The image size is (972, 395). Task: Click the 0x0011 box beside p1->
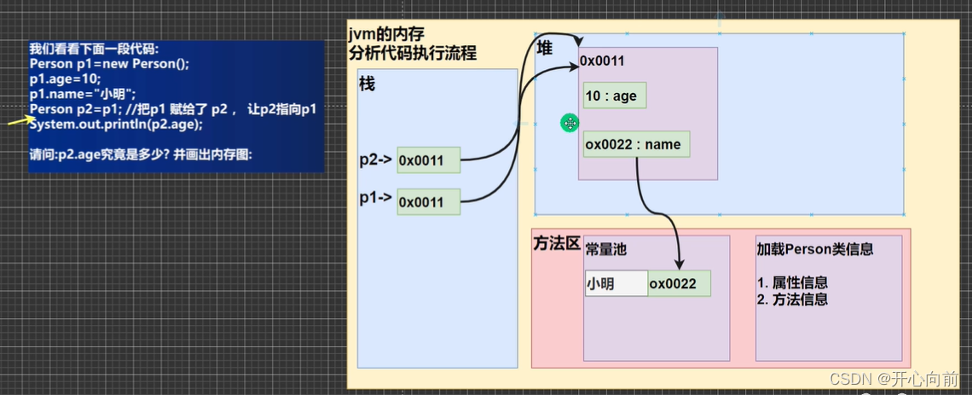click(x=428, y=201)
